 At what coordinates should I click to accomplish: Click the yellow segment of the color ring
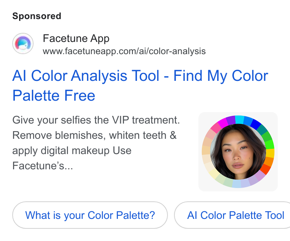270,153
